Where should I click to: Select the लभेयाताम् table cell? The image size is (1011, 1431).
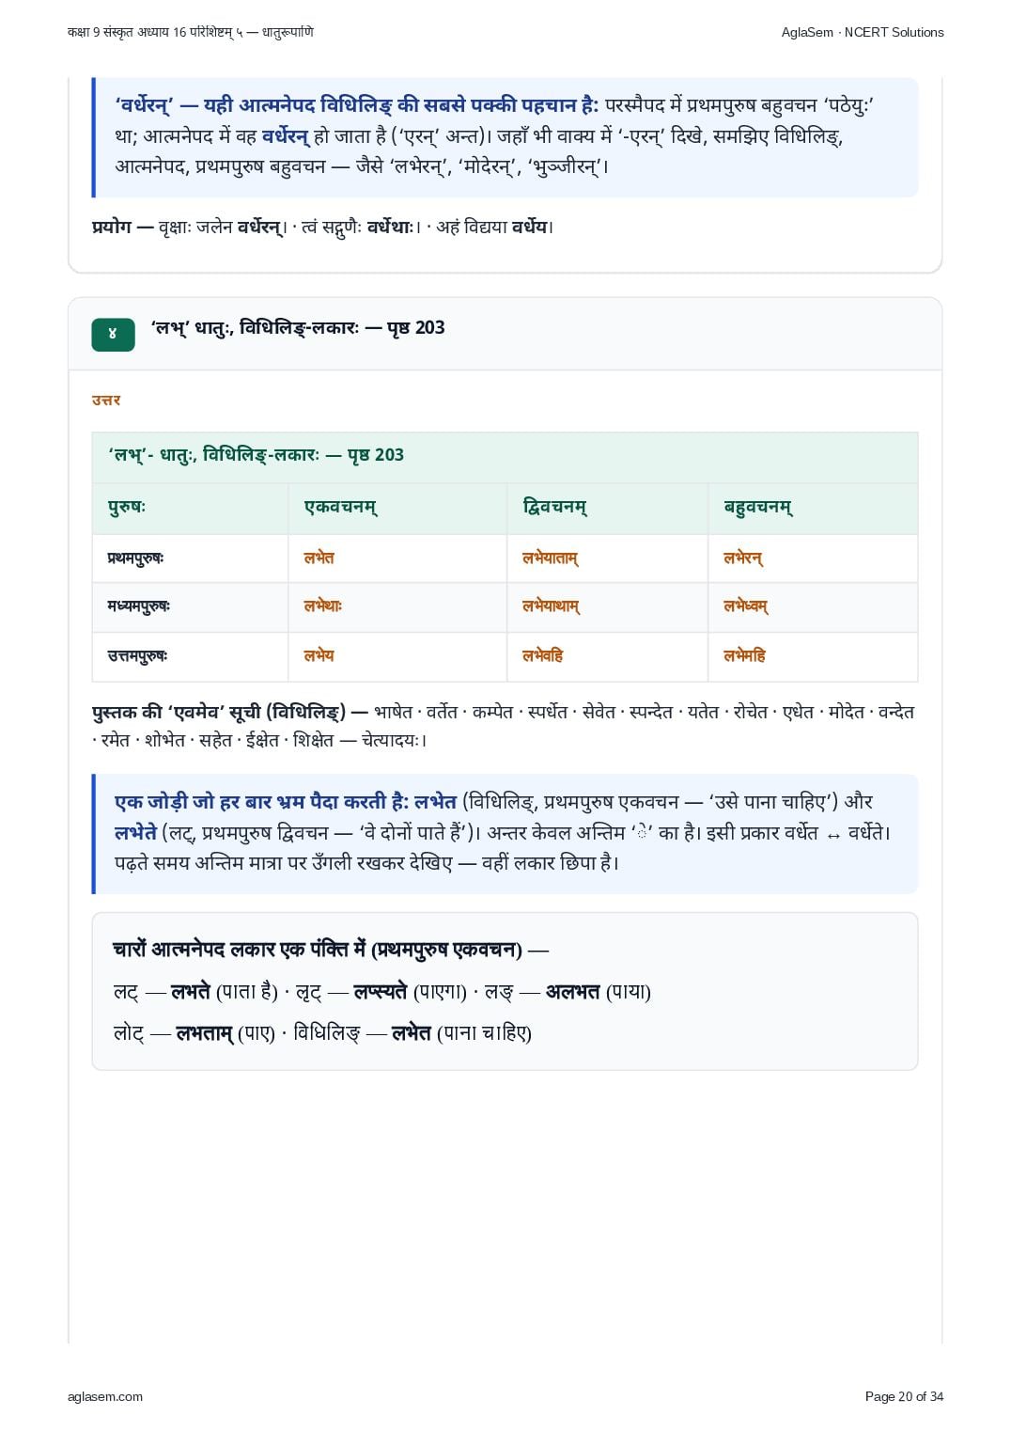[x=607, y=558]
